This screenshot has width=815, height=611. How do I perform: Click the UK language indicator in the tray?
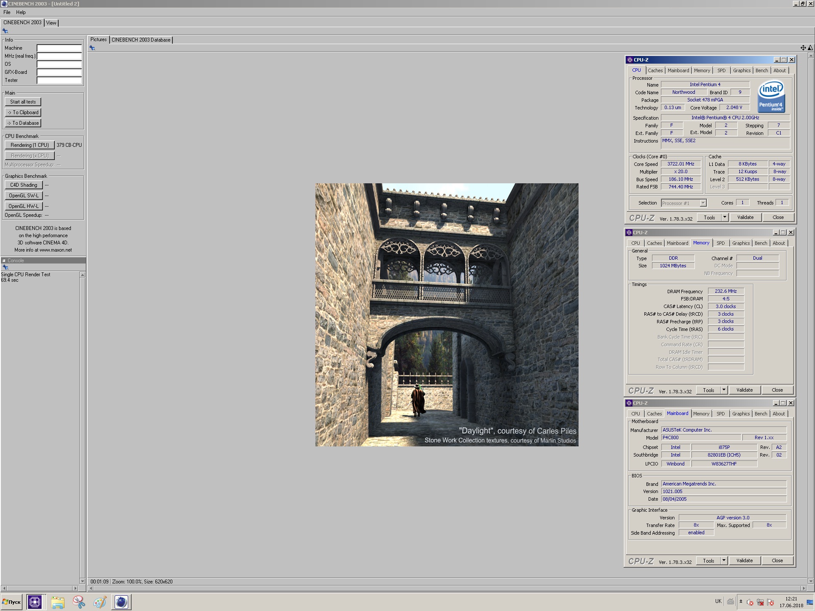point(718,601)
